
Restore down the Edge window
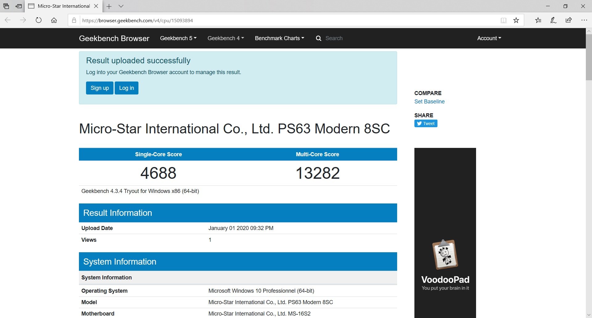(565, 6)
